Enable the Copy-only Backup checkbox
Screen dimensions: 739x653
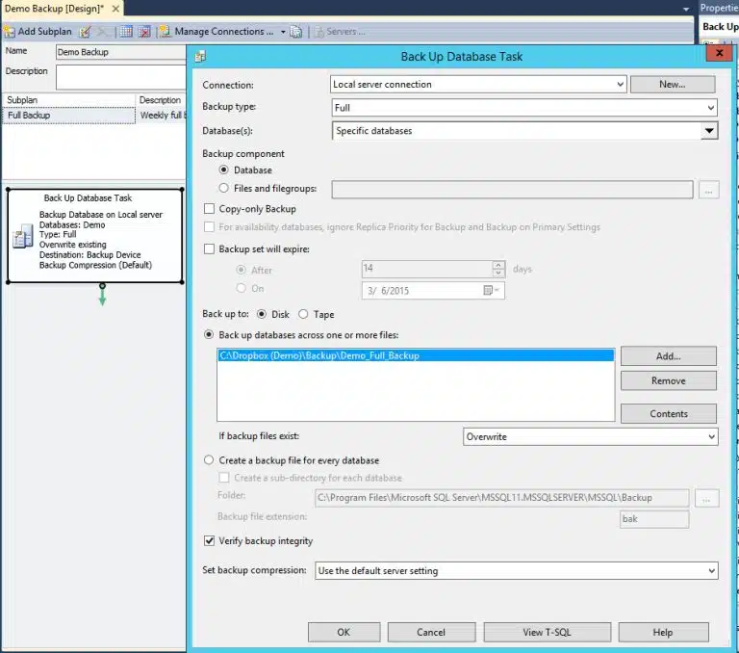209,209
